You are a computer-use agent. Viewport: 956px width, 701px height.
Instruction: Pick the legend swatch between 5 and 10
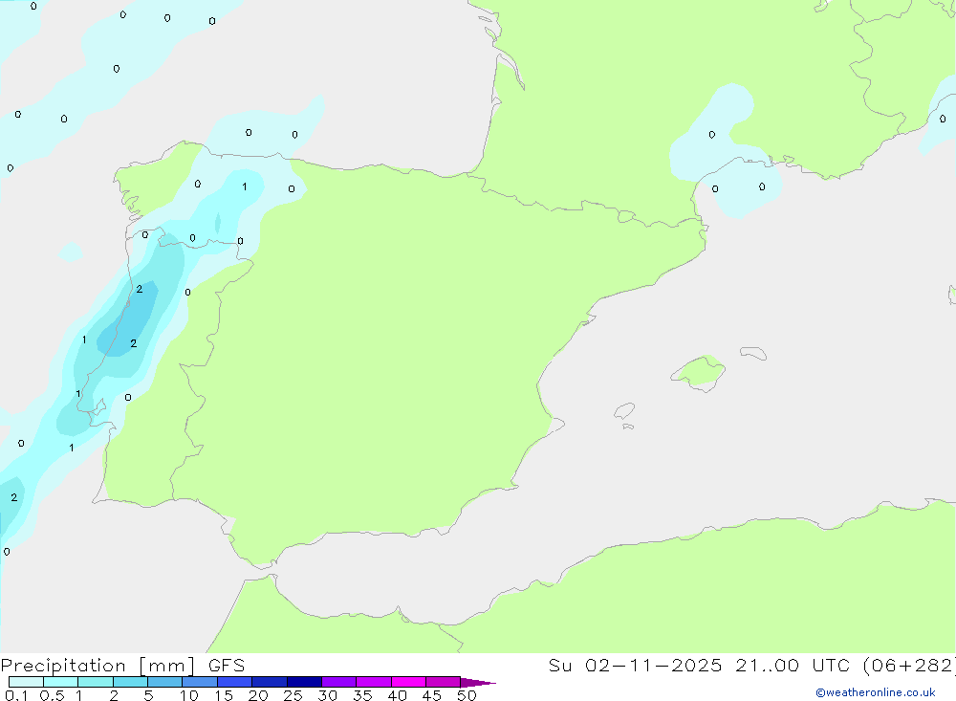click(x=164, y=682)
